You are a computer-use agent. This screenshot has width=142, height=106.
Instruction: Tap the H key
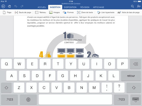tap(75, 76)
